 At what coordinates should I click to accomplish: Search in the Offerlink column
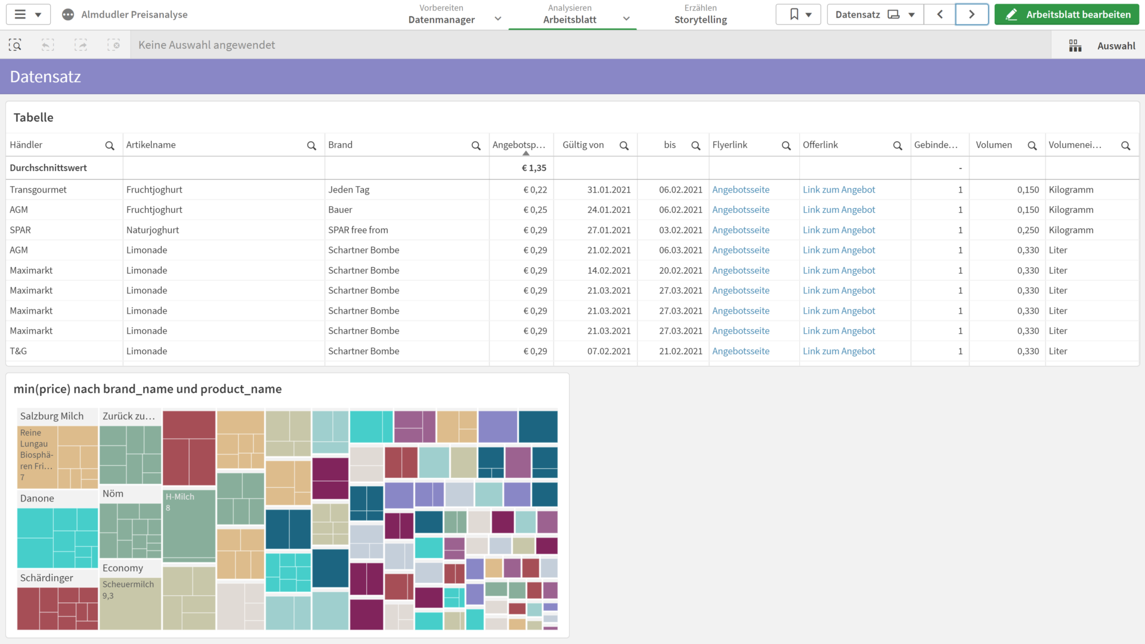coord(897,145)
